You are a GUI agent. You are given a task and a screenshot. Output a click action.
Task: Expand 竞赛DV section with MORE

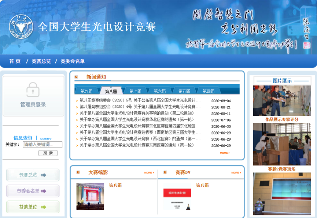[236, 173]
